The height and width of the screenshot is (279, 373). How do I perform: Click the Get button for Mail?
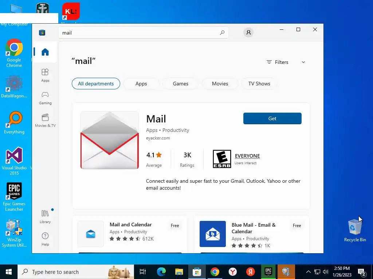tap(272, 118)
